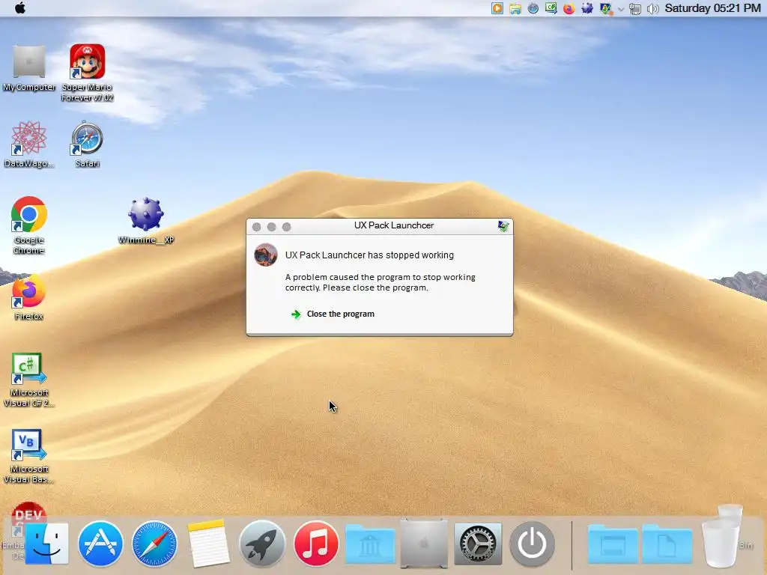Open the Apple menu in the menu bar

click(20, 7)
